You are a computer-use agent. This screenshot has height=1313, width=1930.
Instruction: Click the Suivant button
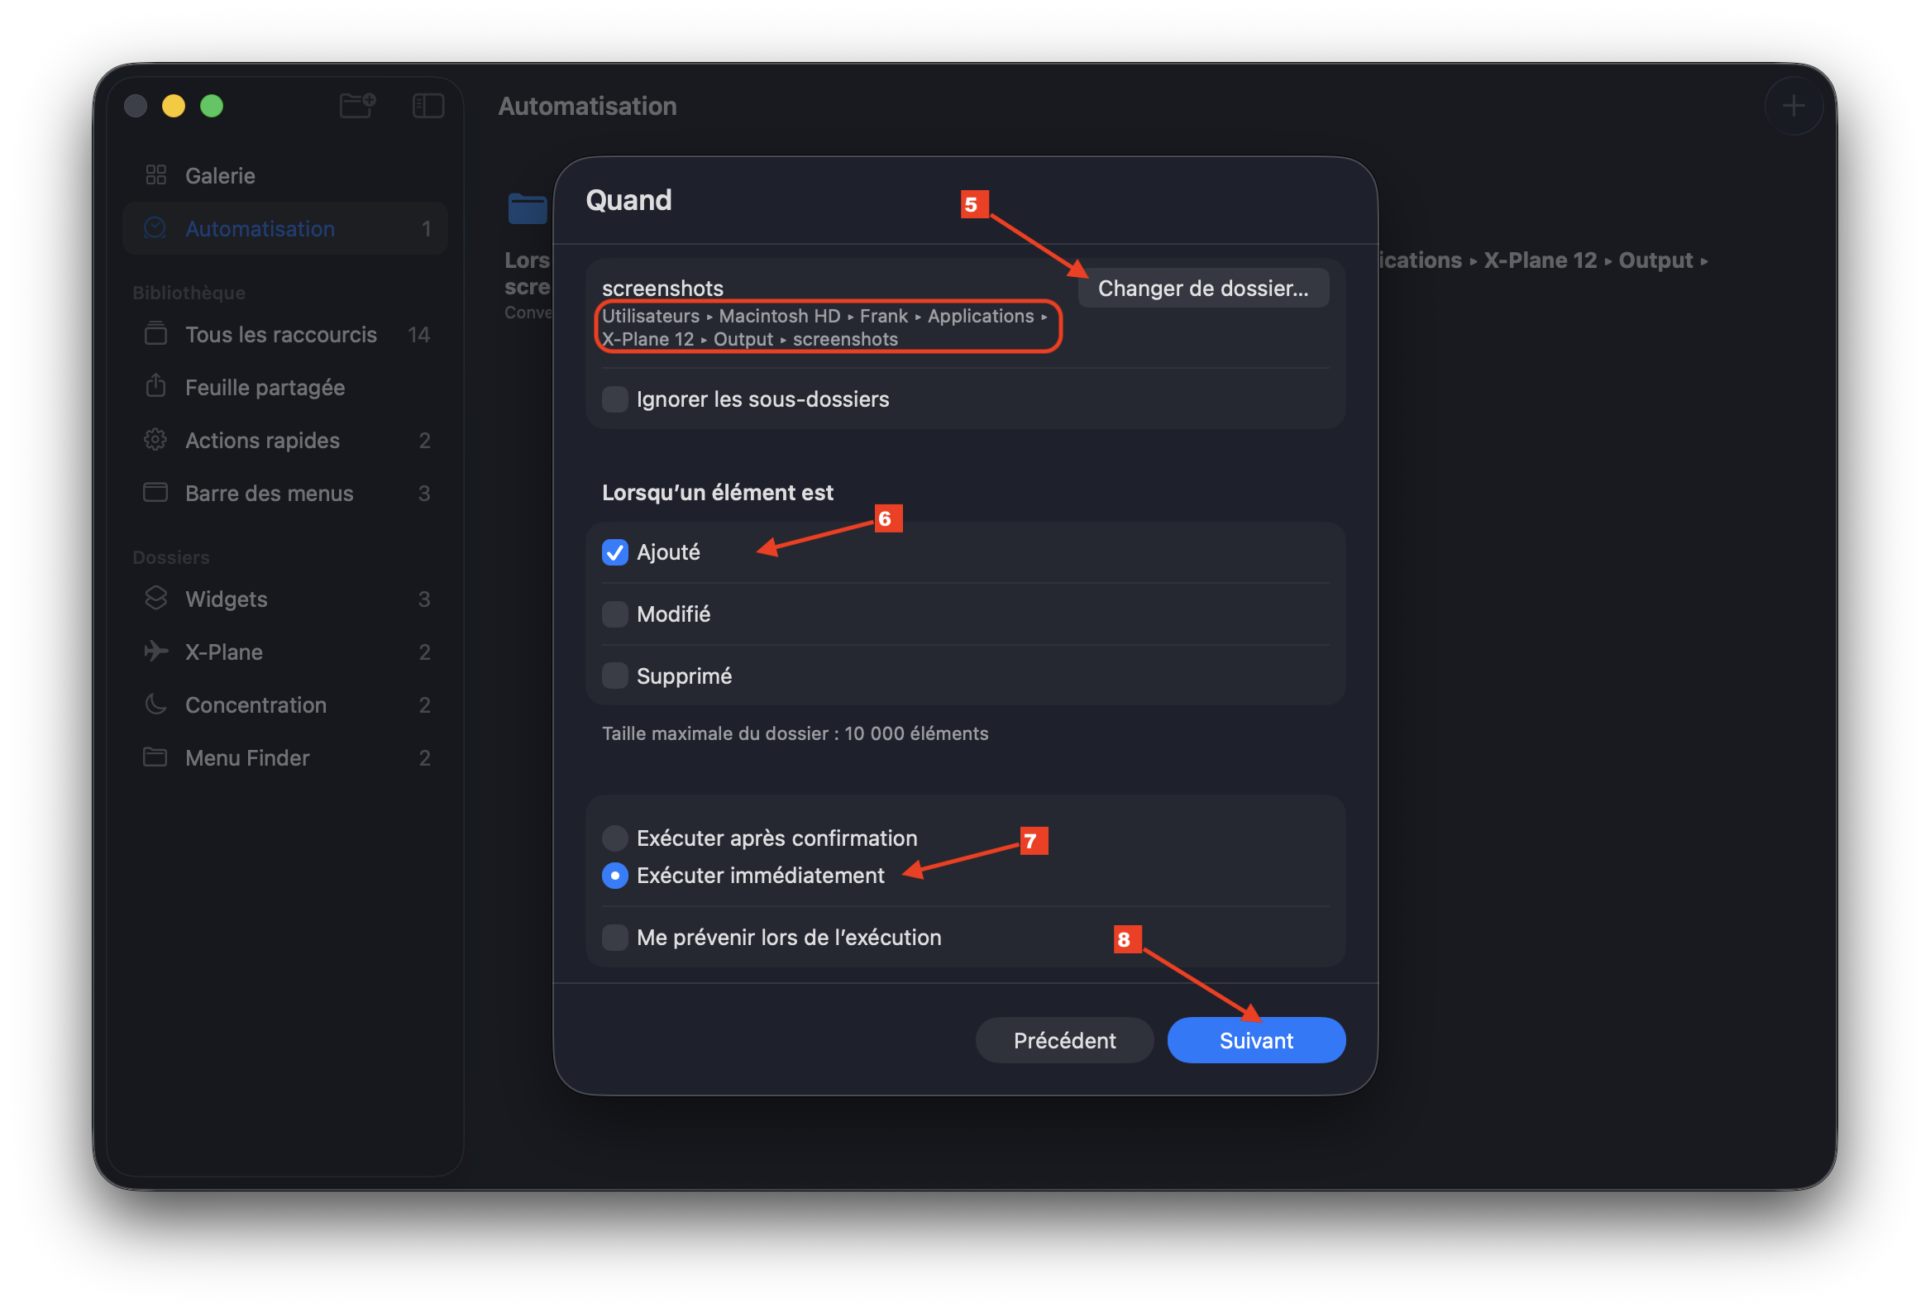(x=1256, y=1040)
